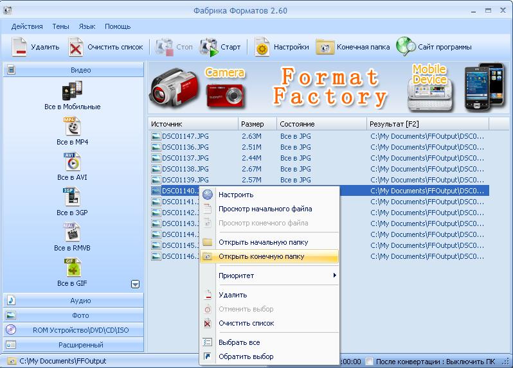Click the camcorder Camera banner image
The height and width of the screenshot is (368, 513).
[174, 87]
